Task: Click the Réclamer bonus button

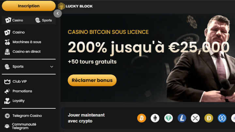Action: coord(92,81)
